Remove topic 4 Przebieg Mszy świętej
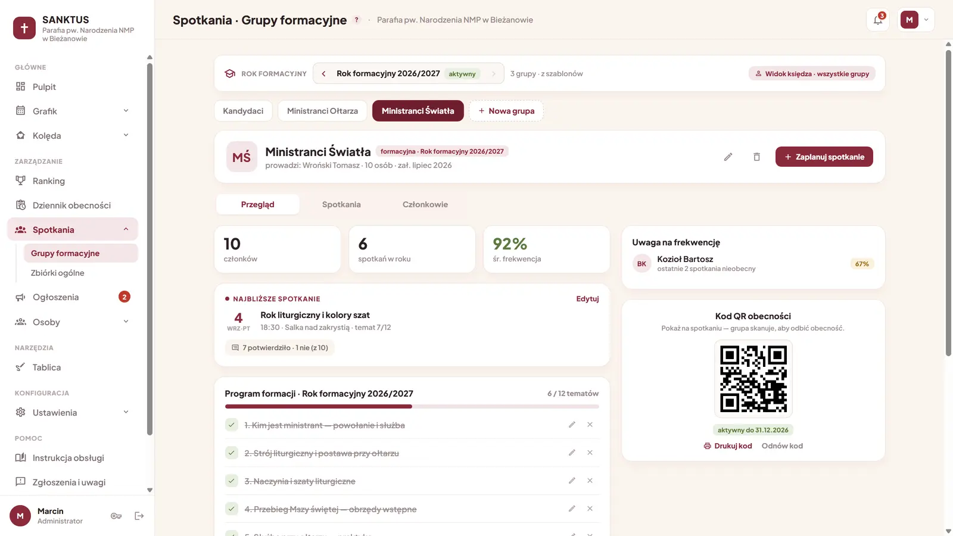953x536 pixels. click(x=590, y=509)
